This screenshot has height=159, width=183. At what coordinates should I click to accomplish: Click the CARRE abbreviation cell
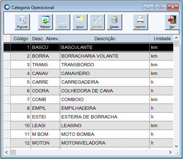tap(45, 82)
